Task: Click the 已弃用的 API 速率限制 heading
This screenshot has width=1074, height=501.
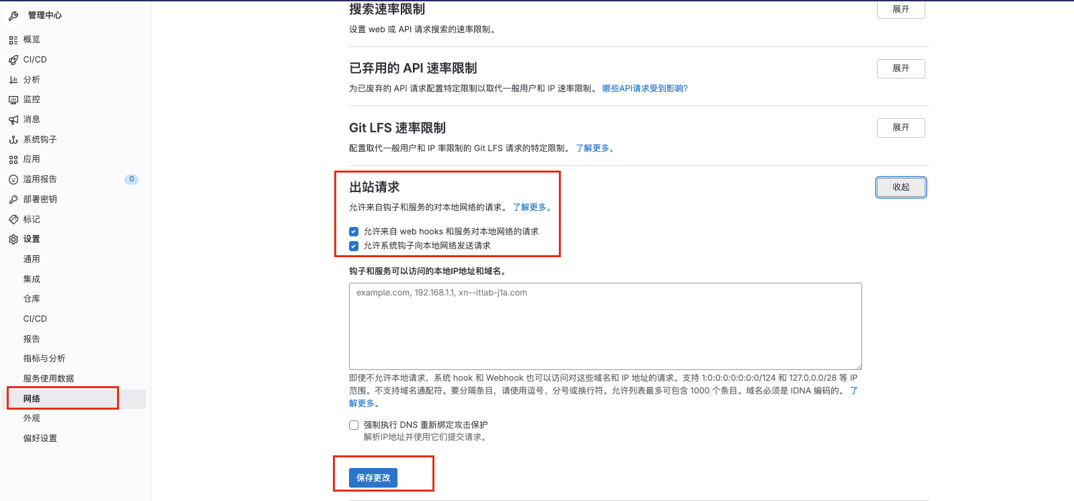Action: click(413, 69)
